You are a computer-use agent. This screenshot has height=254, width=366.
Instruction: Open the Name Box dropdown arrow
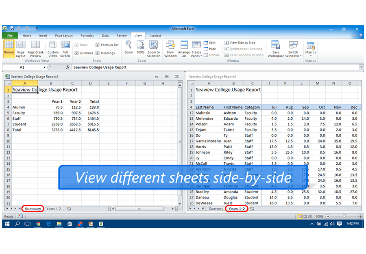coord(44,67)
